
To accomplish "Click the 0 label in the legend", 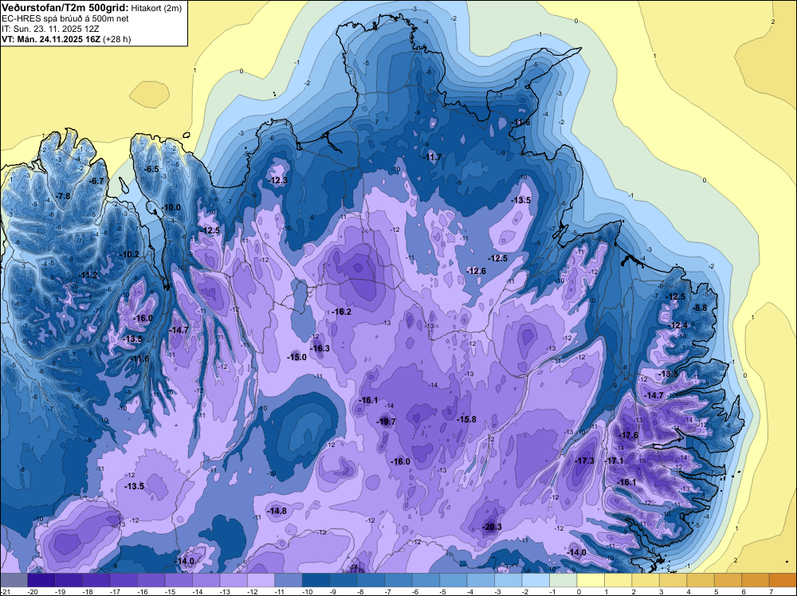I will (x=579, y=592).
